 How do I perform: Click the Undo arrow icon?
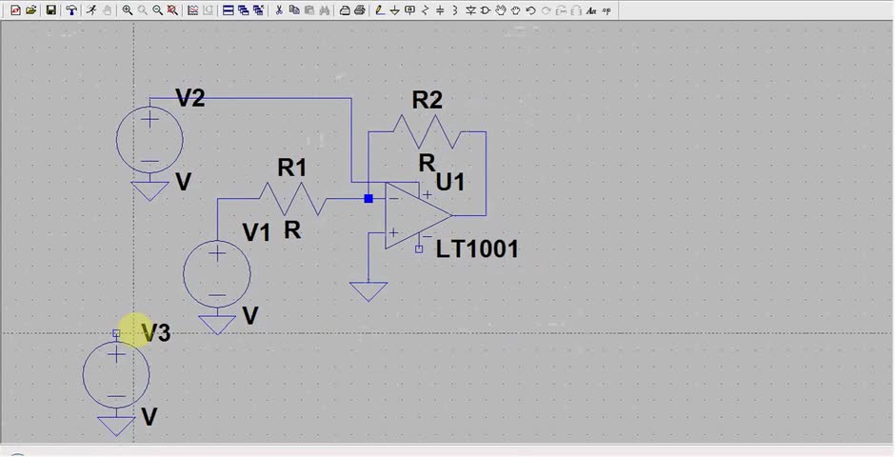[x=530, y=10]
